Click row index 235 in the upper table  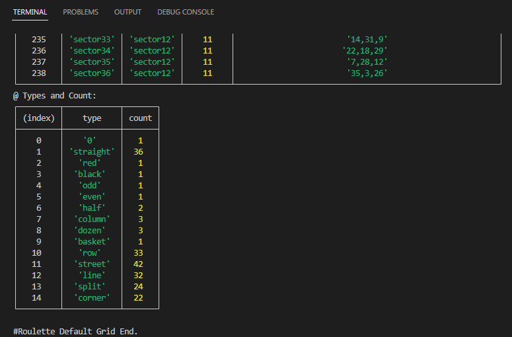tap(38, 39)
